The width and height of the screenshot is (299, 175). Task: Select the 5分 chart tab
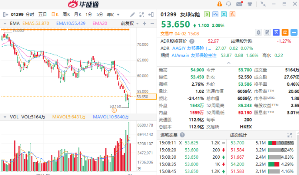100,14
